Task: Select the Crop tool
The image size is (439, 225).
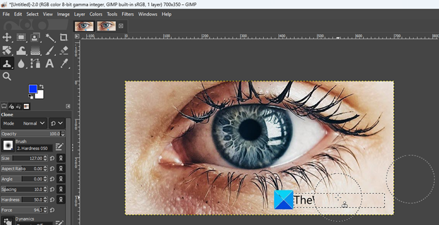Action: (x=64, y=37)
